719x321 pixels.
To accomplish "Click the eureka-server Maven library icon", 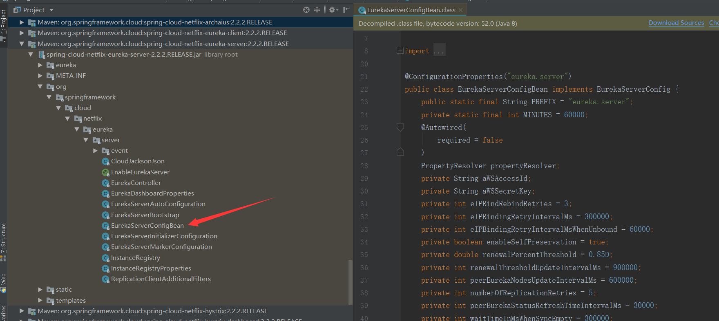I will [x=32, y=44].
